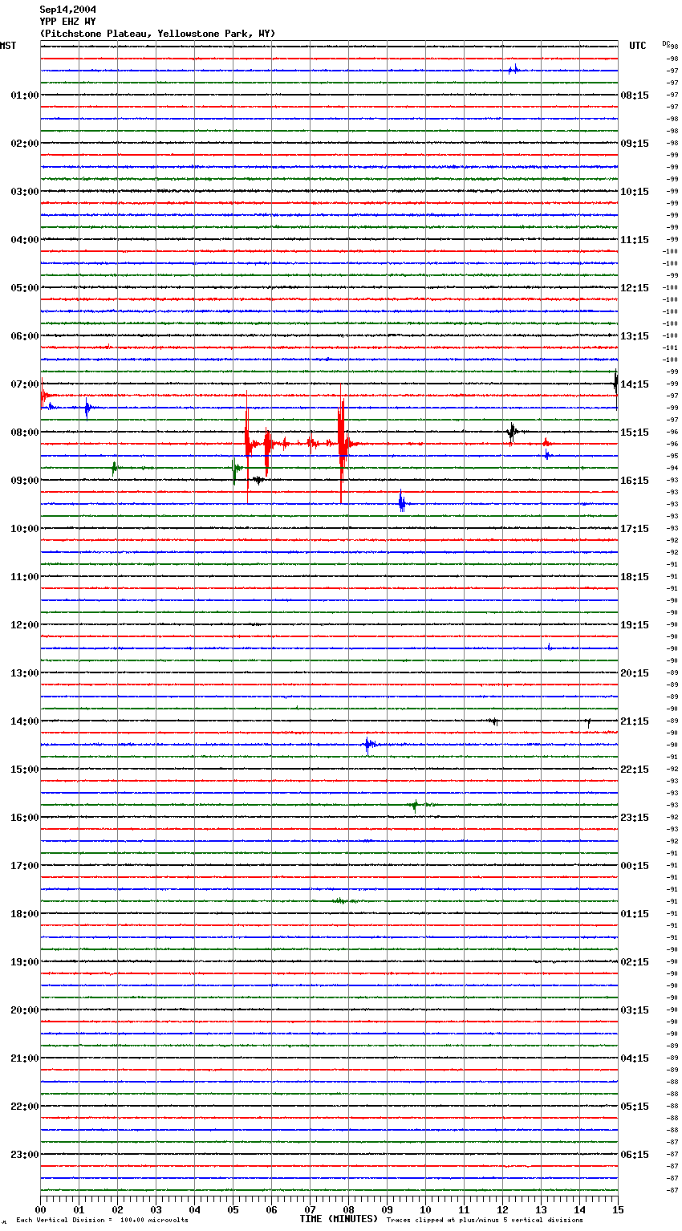Click the '02:15' UTC time label
Viewport: 682px width, 1231px height.
tap(635, 962)
